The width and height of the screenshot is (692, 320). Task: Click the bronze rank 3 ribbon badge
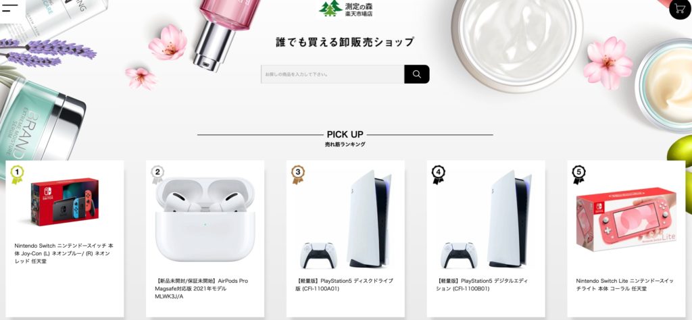298,175
